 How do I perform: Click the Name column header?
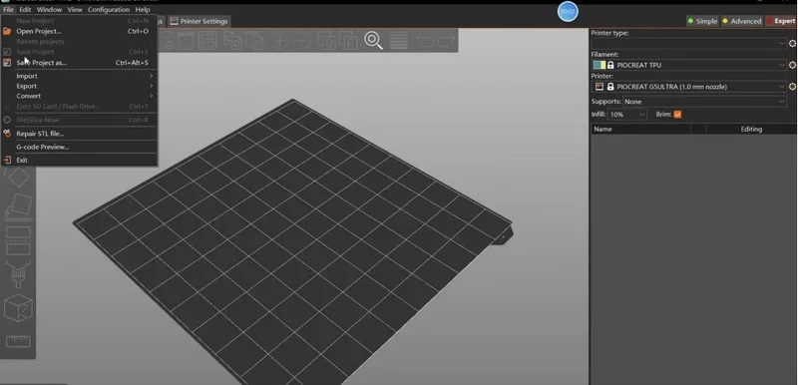coord(640,130)
